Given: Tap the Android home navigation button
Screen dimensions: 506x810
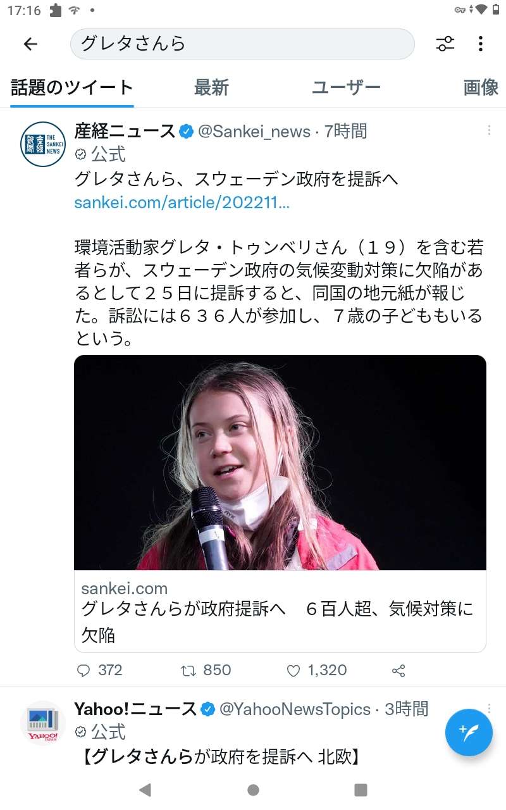Looking at the screenshot, I should click(x=253, y=790).
